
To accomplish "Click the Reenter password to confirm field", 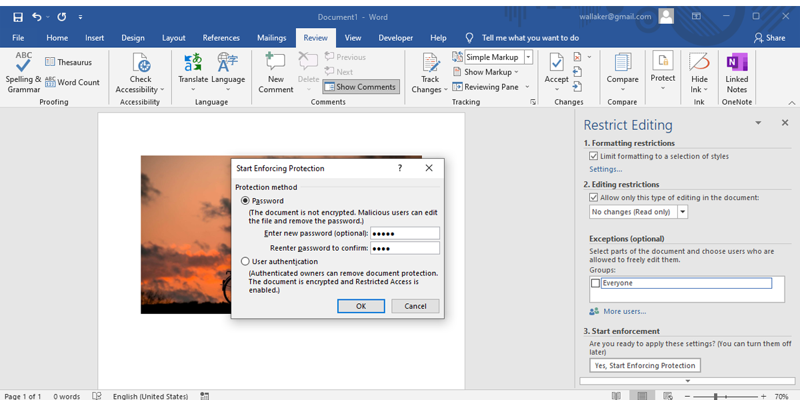I will click(405, 248).
